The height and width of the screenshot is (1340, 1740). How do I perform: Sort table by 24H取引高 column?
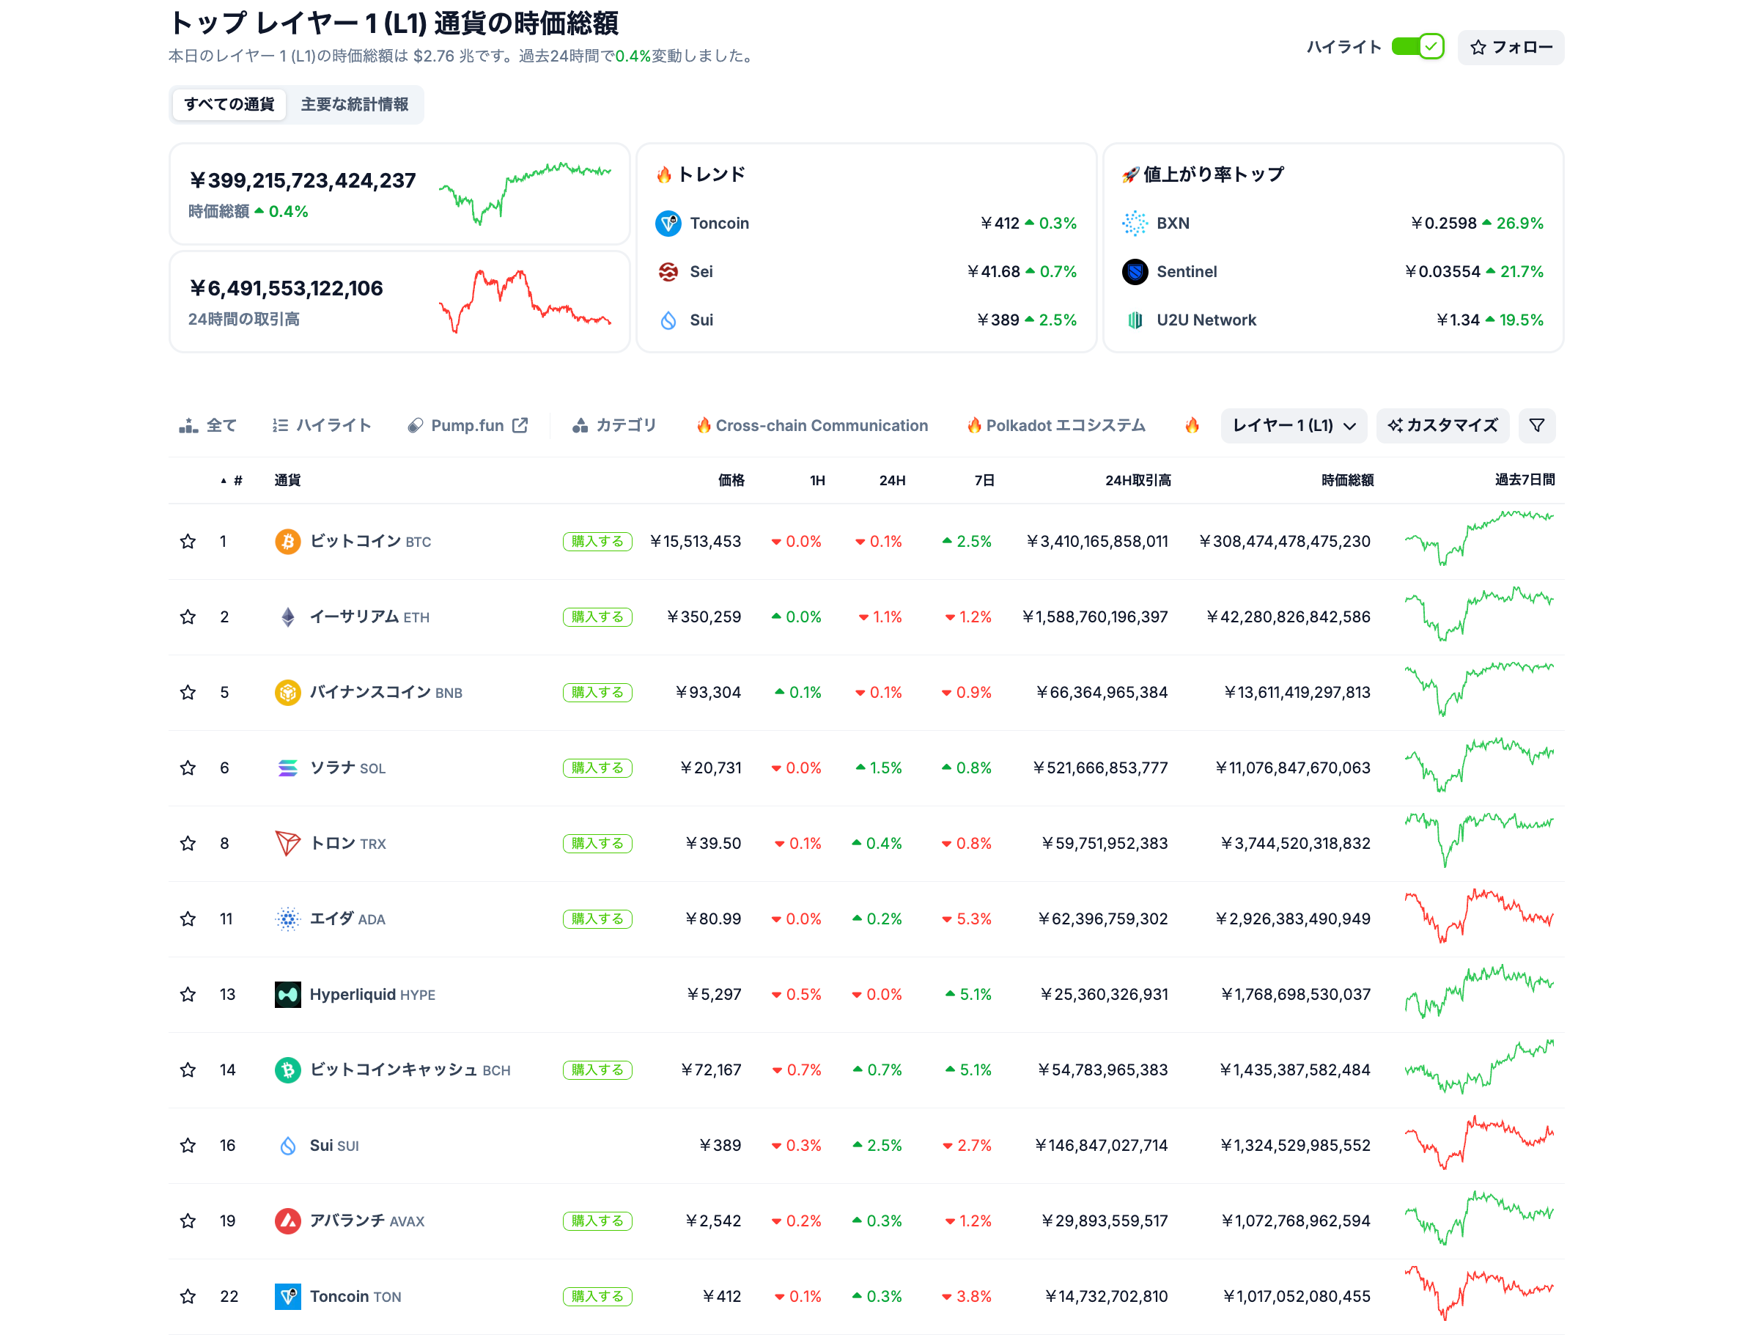click(x=1138, y=480)
